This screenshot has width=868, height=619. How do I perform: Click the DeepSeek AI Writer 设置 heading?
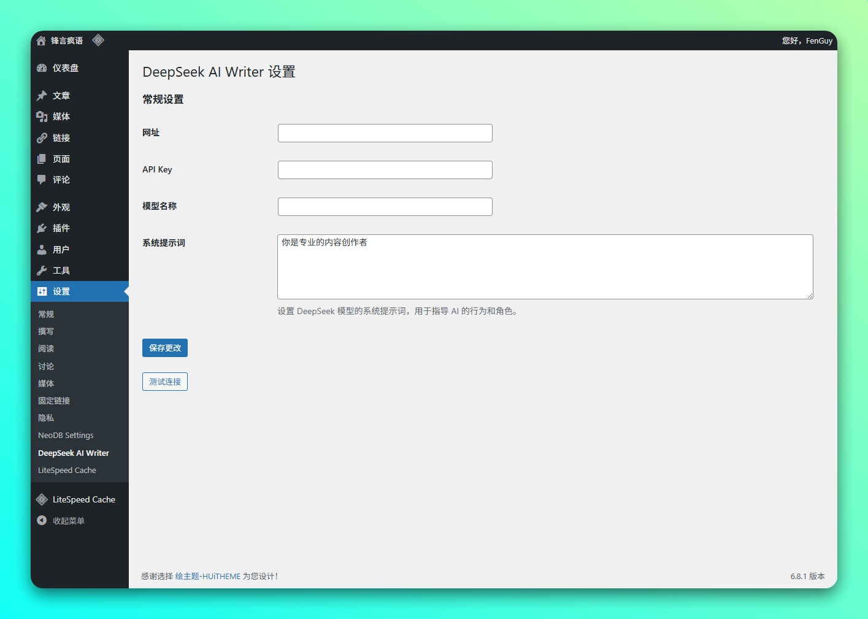click(x=219, y=72)
